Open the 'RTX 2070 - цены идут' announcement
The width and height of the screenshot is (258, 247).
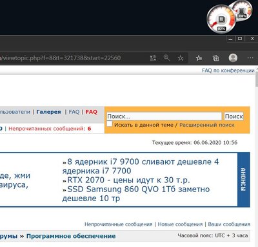tap(128, 180)
